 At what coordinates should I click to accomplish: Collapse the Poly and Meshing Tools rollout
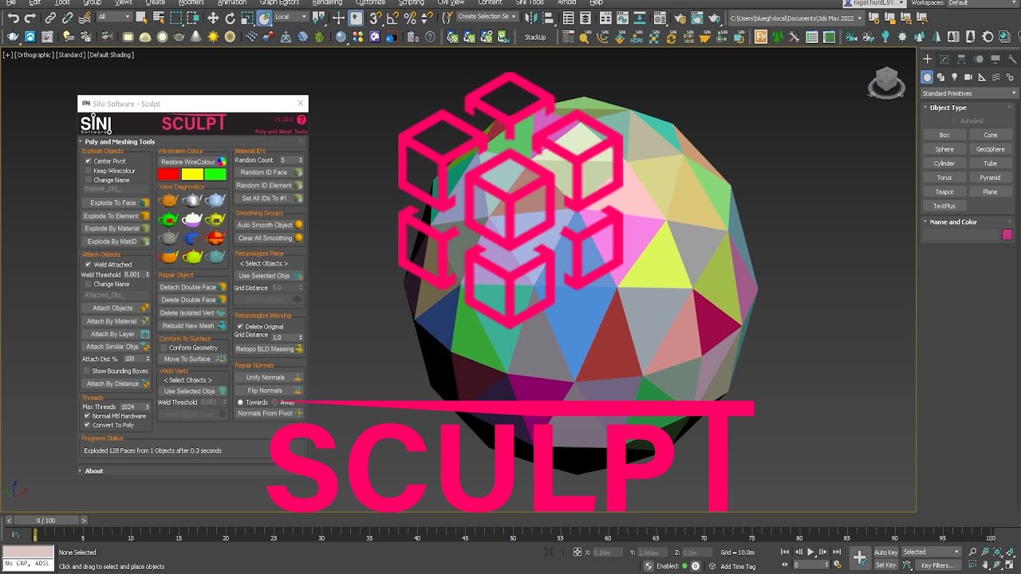click(x=120, y=142)
